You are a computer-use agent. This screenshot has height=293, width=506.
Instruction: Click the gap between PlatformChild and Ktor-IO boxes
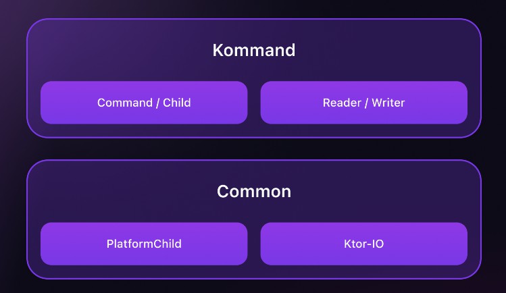254,244
